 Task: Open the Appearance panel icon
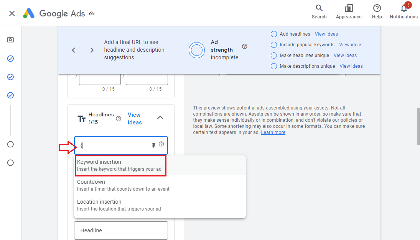pyautogui.click(x=349, y=8)
